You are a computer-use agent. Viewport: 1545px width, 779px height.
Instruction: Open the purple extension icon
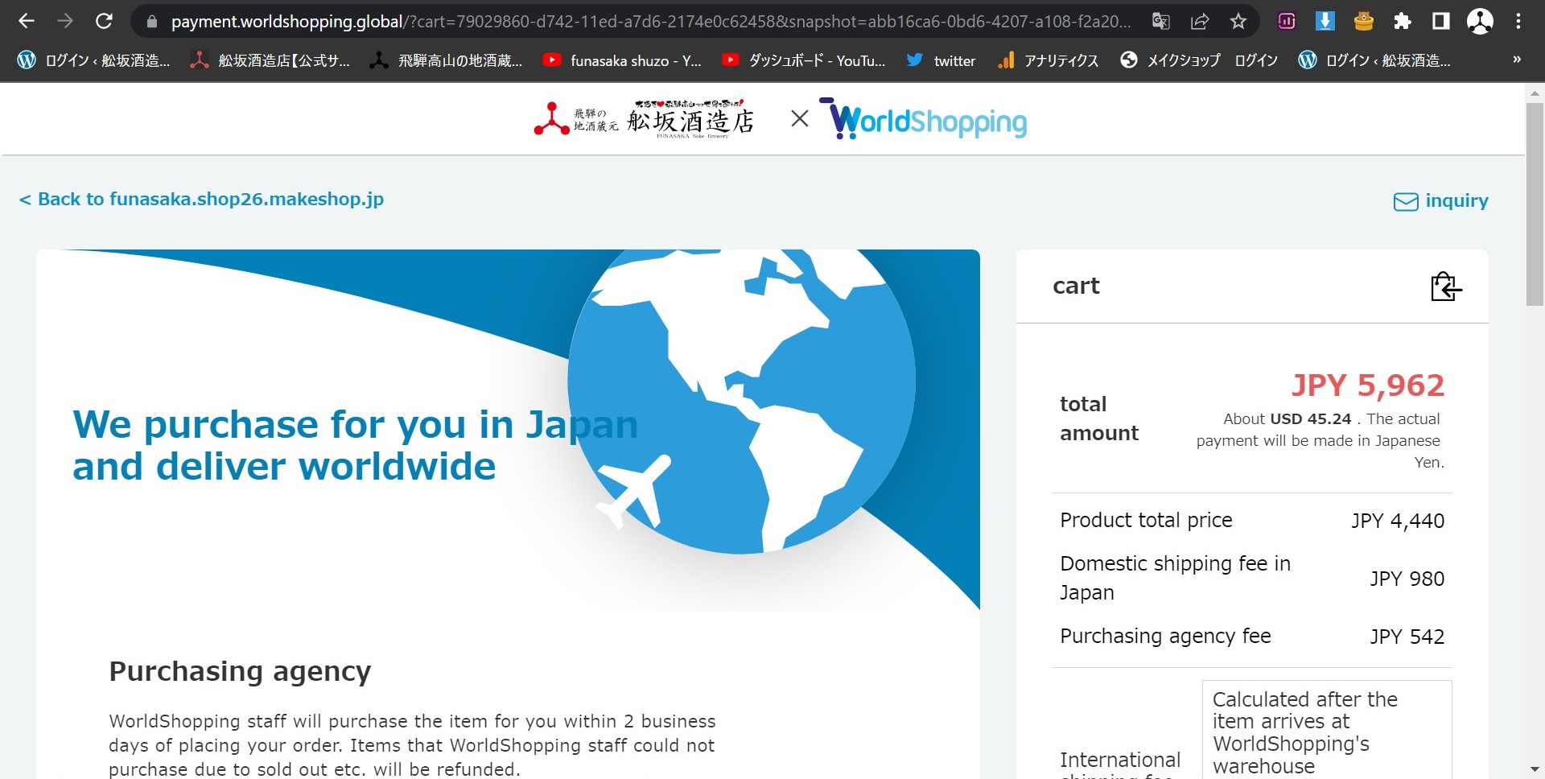point(1287,22)
